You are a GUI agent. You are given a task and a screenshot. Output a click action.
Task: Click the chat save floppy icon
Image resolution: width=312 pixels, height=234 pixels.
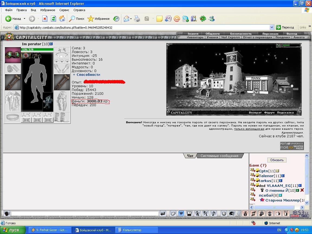(189, 214)
